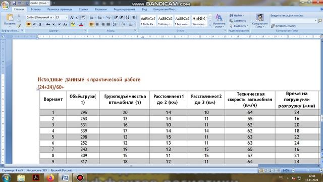Decrease font size with shrink font icon
This screenshot has width=323, height=182.
(77, 18)
